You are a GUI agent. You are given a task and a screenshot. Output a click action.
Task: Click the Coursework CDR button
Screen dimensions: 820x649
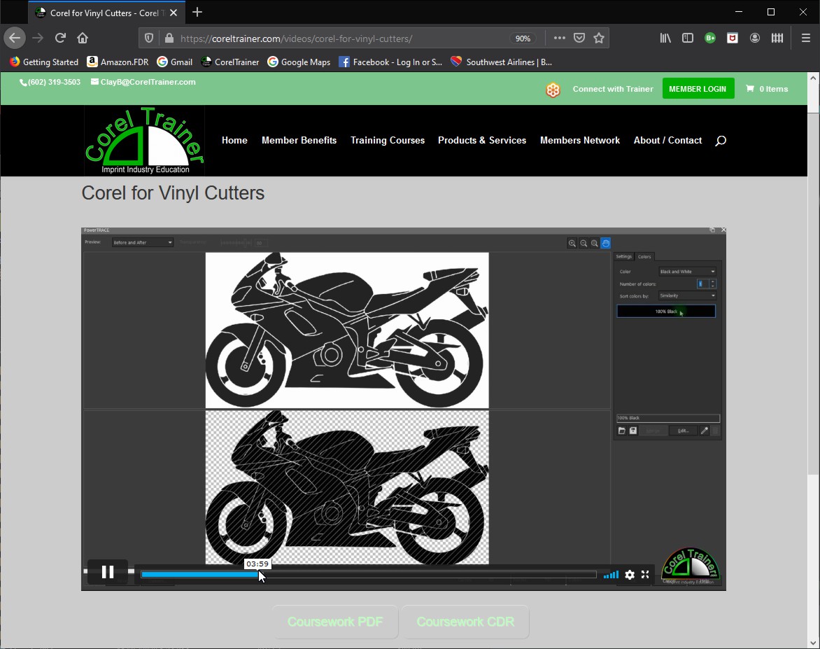[x=465, y=622]
